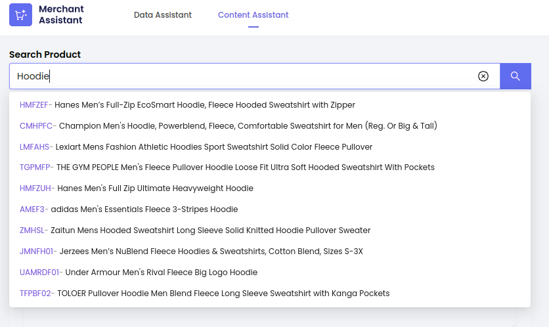Viewport: 549px width, 327px height.
Task: Focus the Search Product input containing Hoodie
Action: [255, 76]
